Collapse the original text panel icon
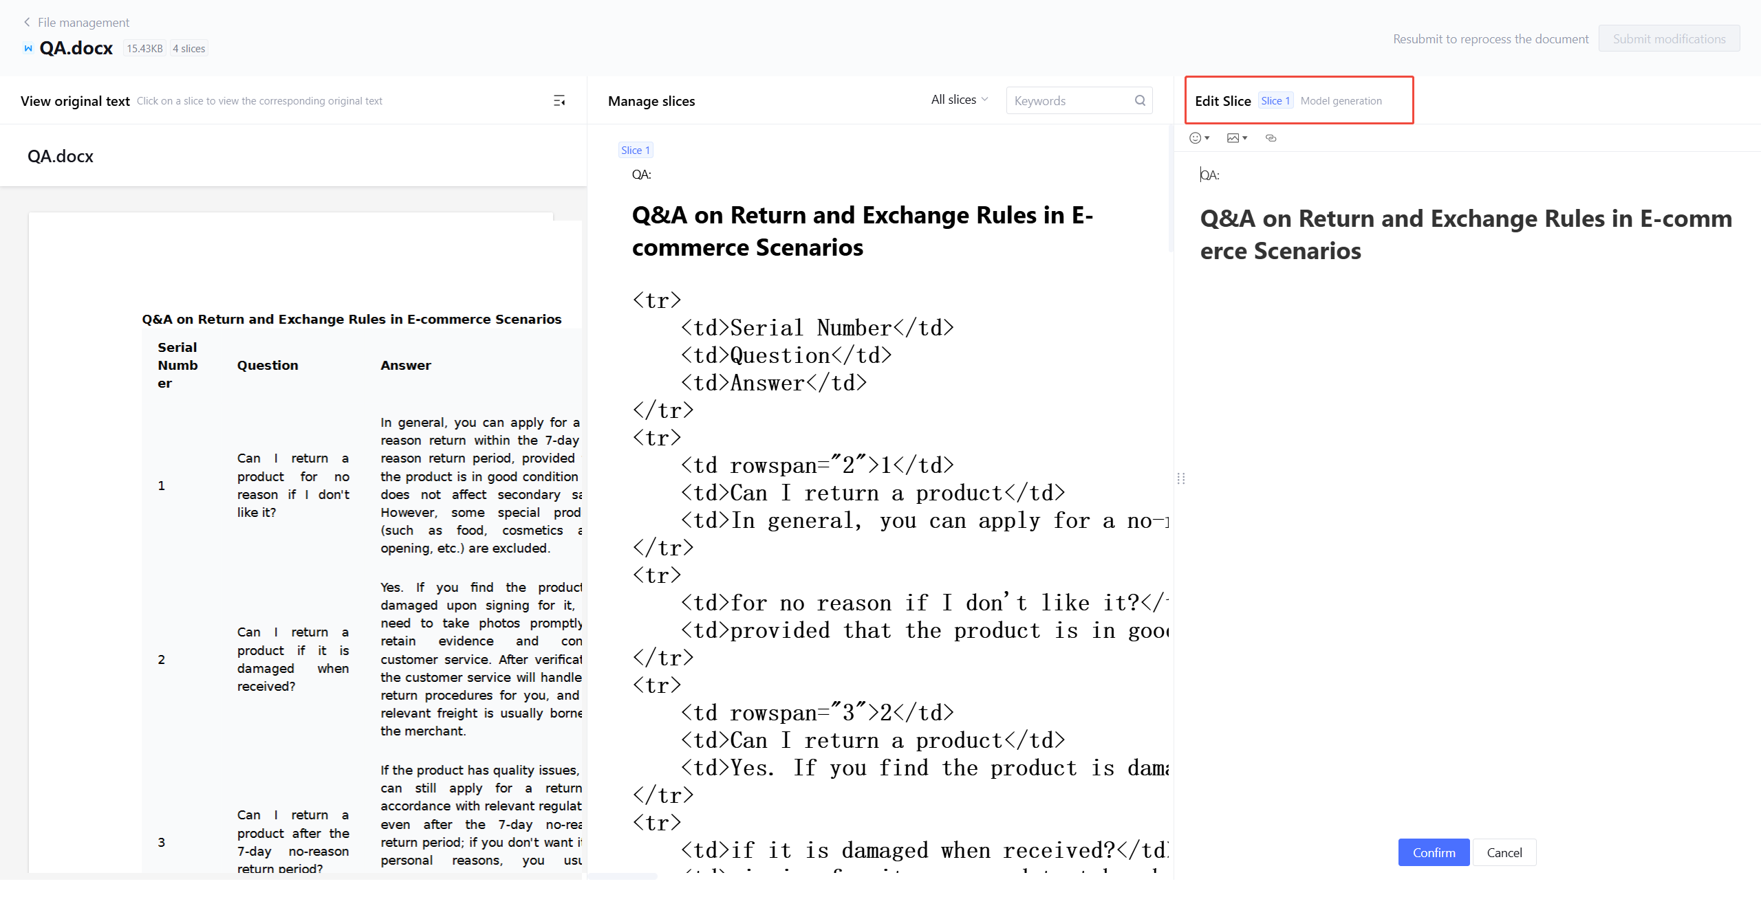1761x897 pixels. click(559, 101)
